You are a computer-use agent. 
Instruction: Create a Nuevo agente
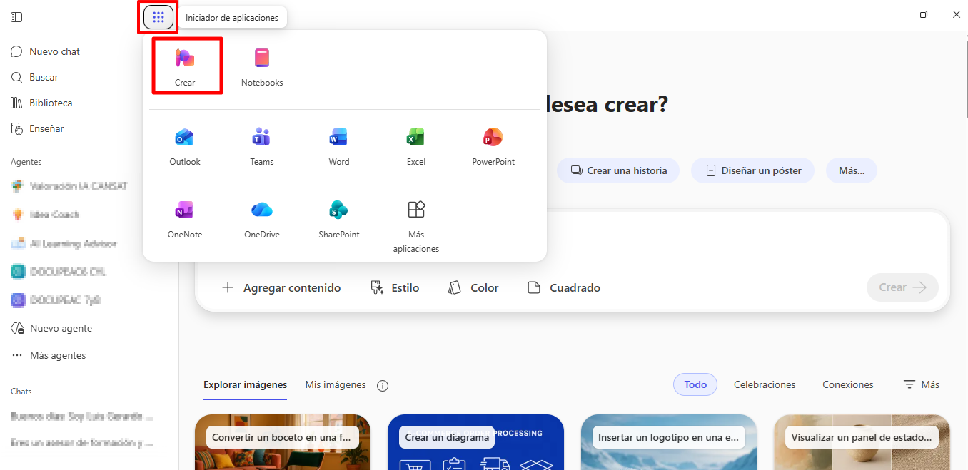tap(51, 328)
